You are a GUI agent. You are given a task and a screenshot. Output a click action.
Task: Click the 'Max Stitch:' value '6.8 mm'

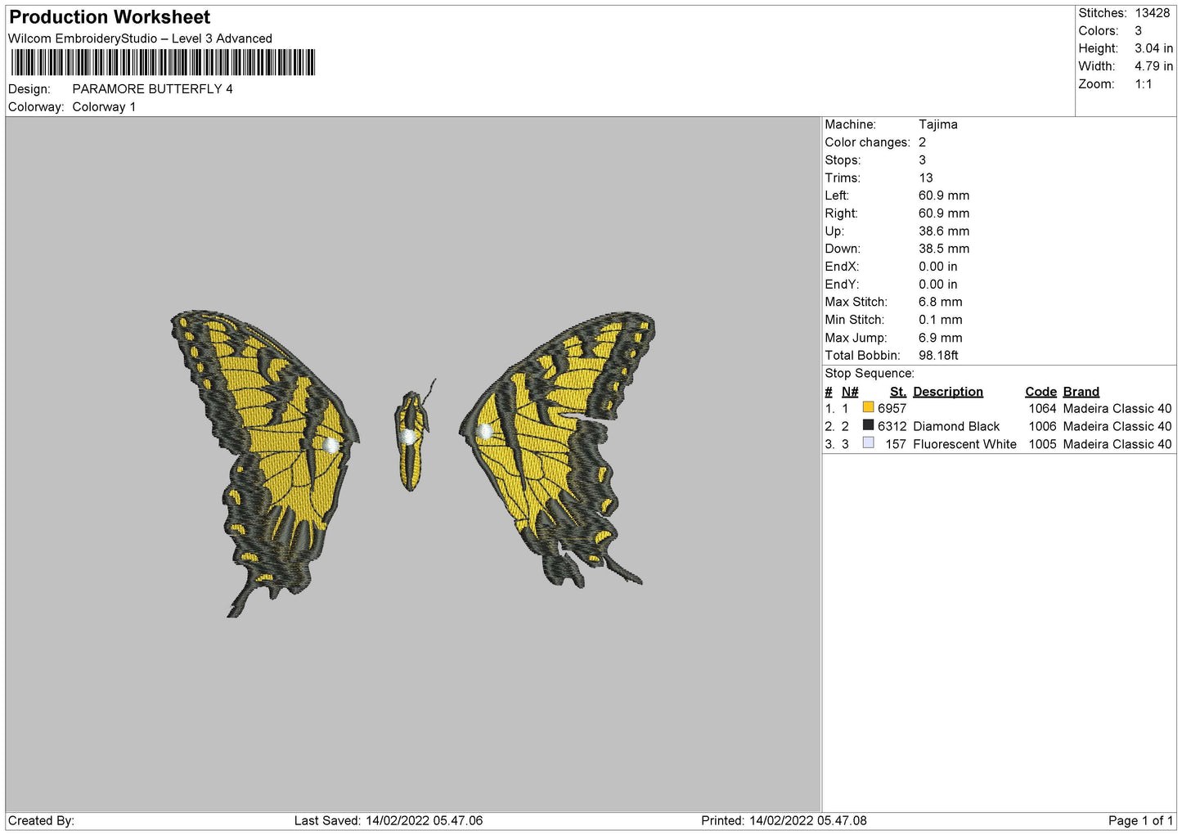(941, 302)
